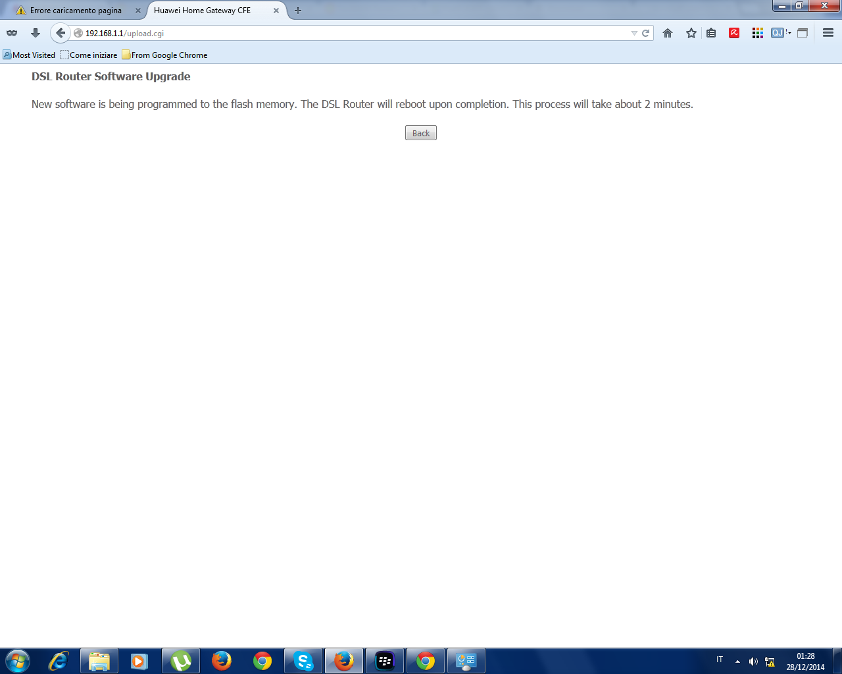The height and width of the screenshot is (674, 842).
Task: Open the Come iniziare bookmark
Action: 89,55
